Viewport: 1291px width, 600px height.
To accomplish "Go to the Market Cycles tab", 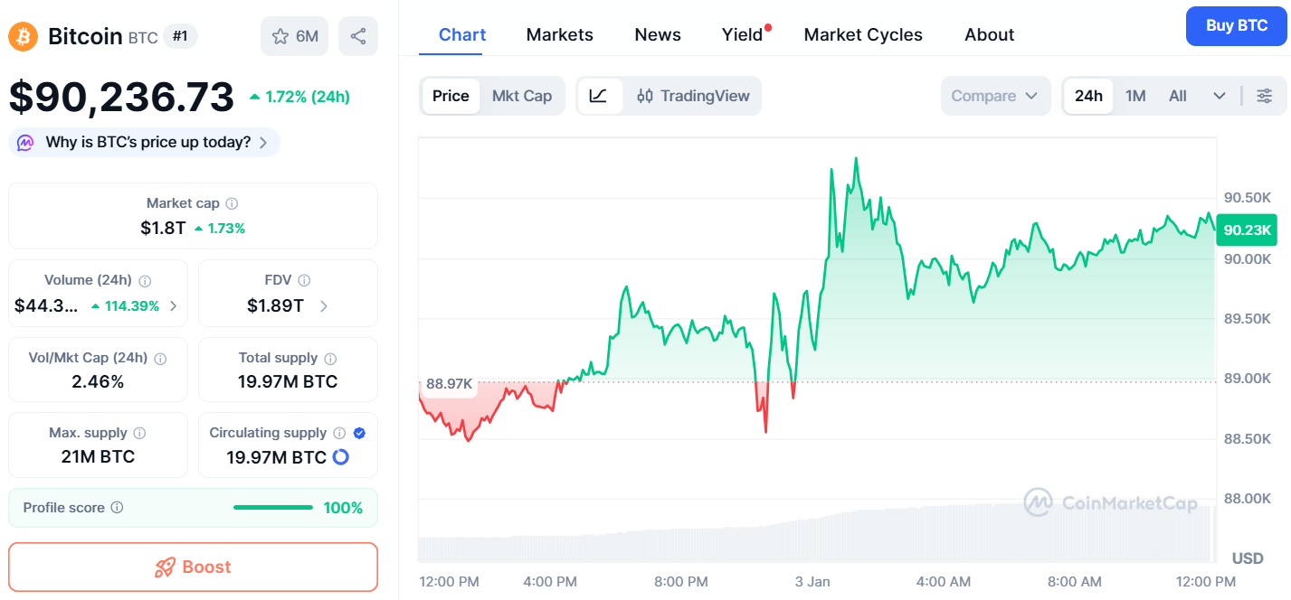I will coord(863,34).
